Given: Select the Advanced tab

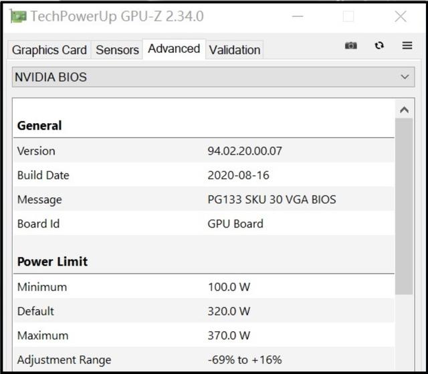Looking at the screenshot, I should coord(174,49).
